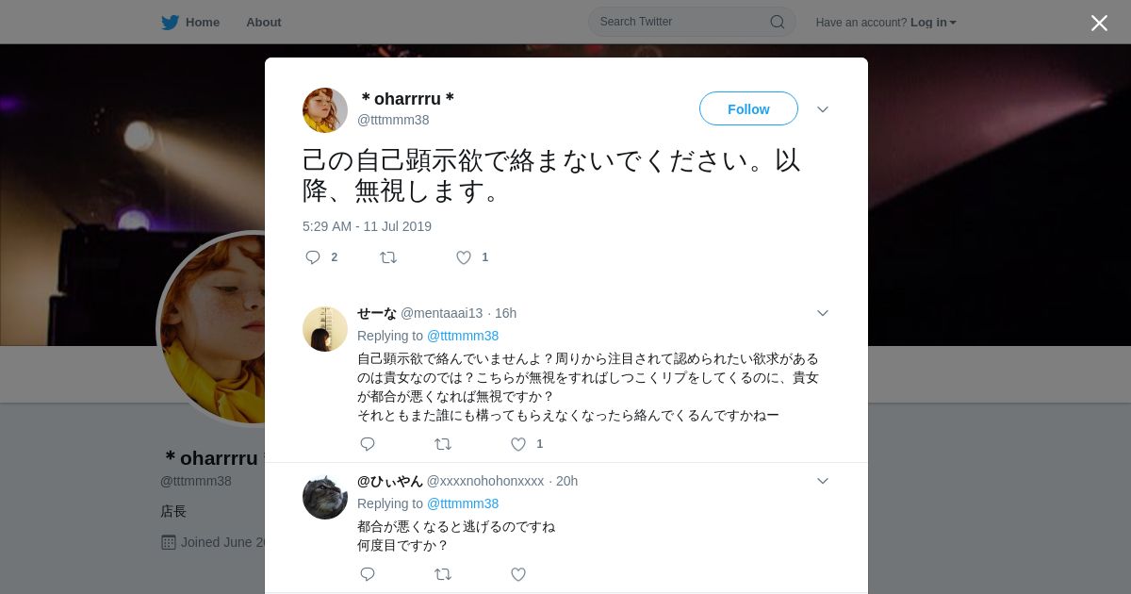This screenshot has height=594, width=1131.
Task: Open the Log in dropdown
Action: (x=933, y=23)
